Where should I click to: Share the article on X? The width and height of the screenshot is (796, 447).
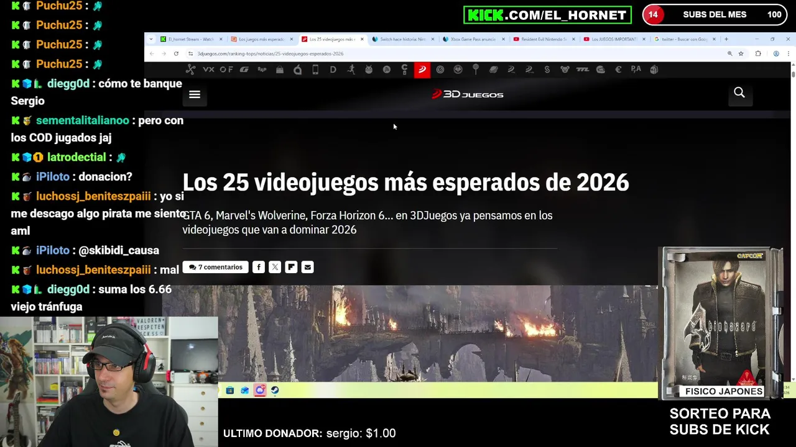pos(275,267)
